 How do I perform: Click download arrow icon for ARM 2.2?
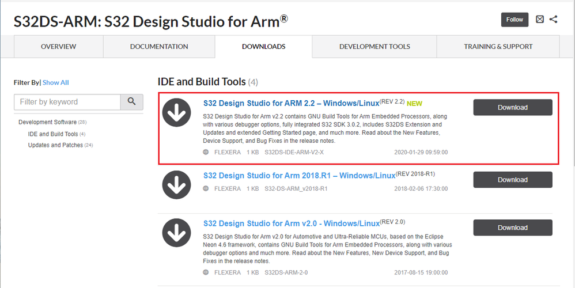pos(176,113)
